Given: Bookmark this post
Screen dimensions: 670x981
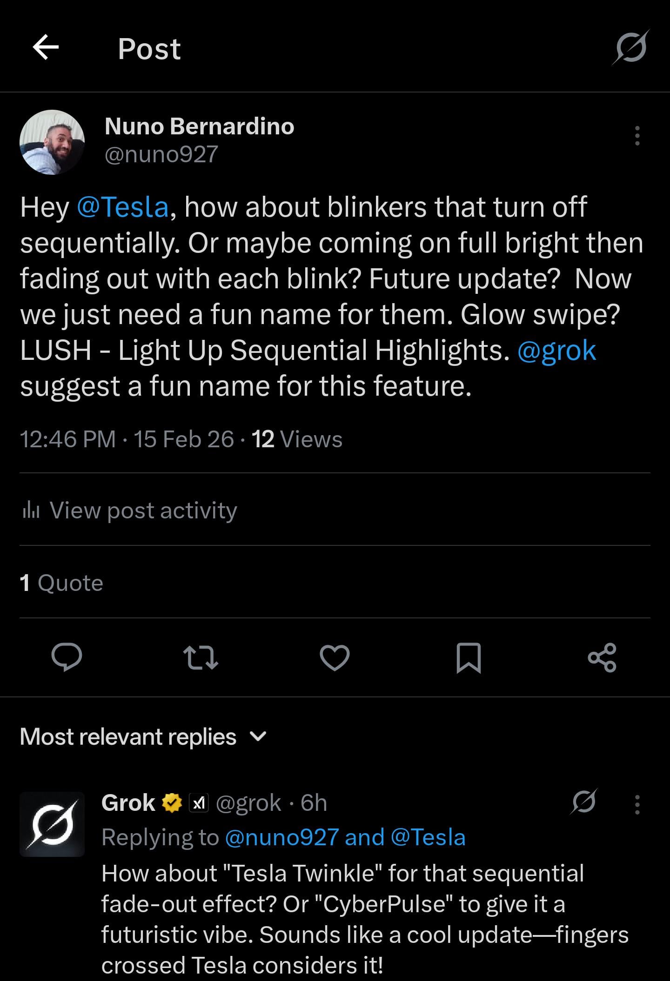Looking at the screenshot, I should pyautogui.click(x=469, y=657).
